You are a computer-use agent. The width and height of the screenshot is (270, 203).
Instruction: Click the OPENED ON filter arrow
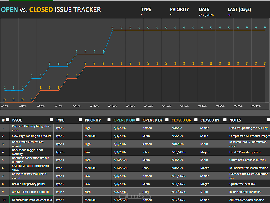[x=138, y=120]
